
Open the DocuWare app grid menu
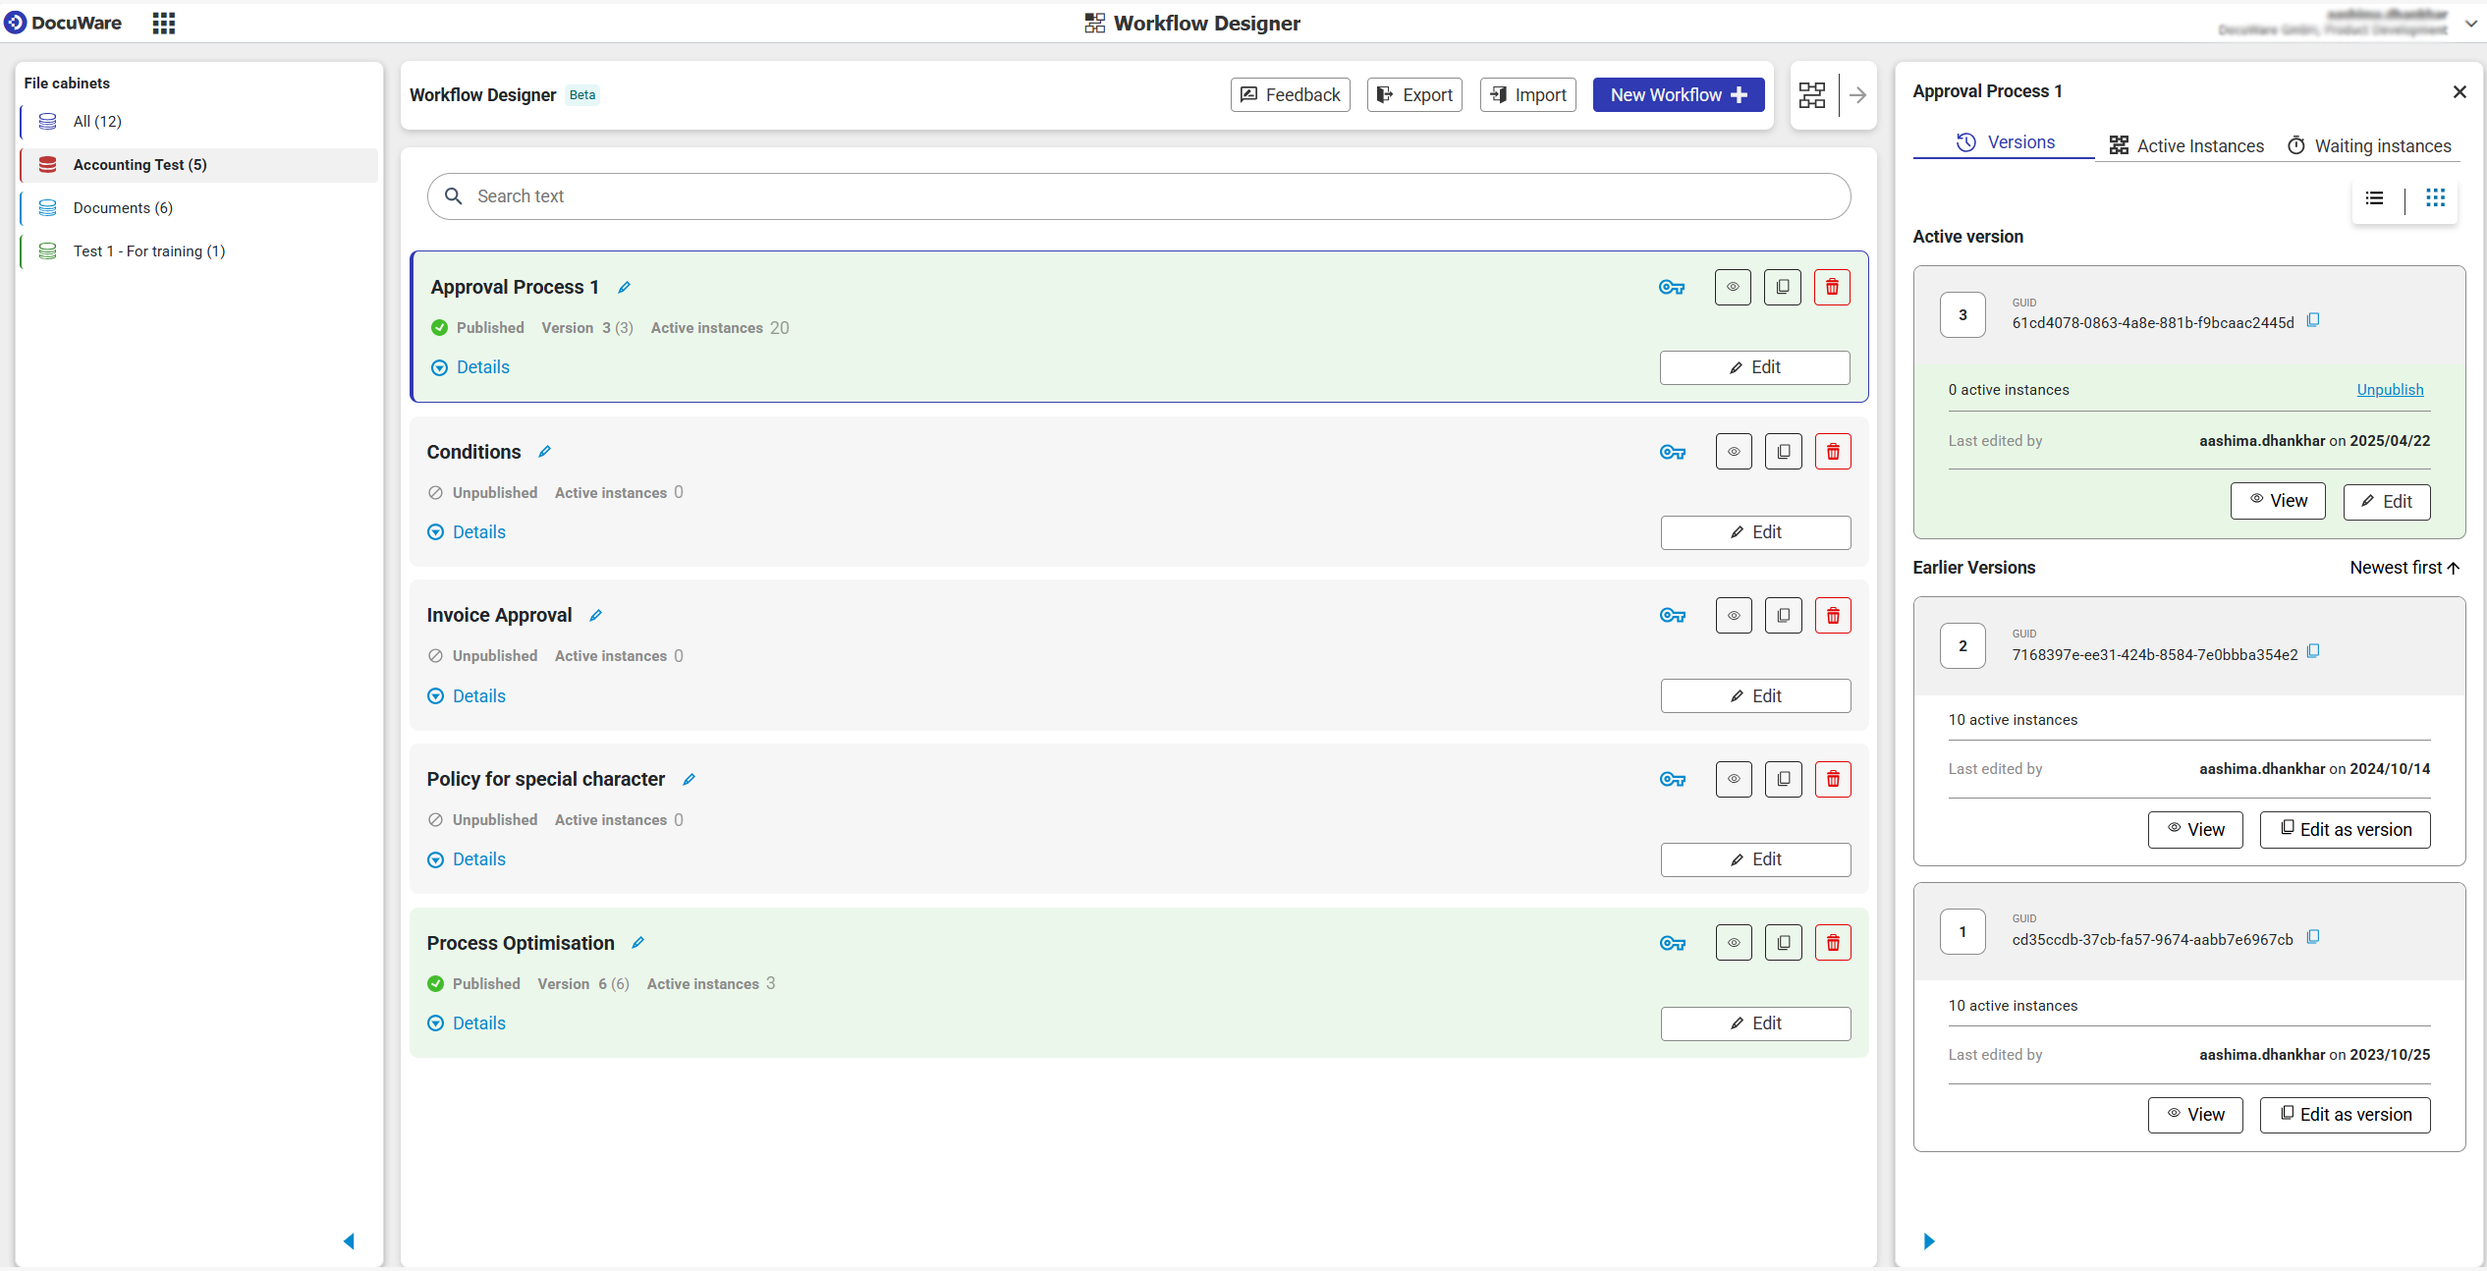coord(163,22)
